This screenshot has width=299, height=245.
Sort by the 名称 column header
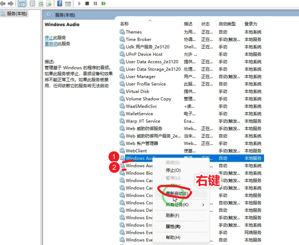click(124, 24)
